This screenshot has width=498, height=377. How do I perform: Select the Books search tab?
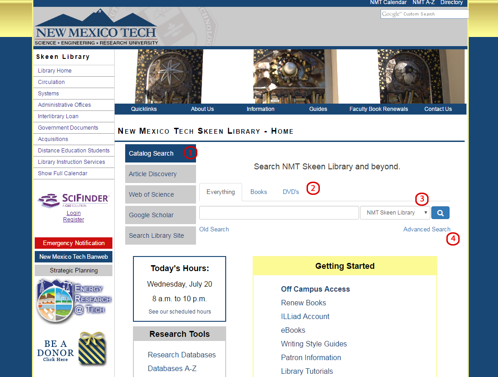(259, 192)
